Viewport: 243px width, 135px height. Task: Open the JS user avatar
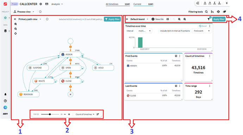coord(5,107)
